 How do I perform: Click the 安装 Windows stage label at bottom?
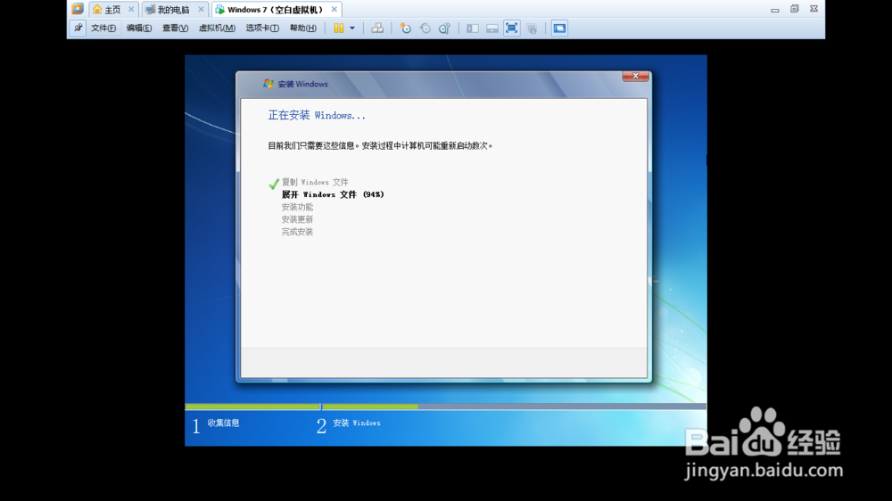[357, 423]
